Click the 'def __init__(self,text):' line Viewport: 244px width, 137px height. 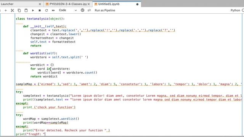click(45, 26)
